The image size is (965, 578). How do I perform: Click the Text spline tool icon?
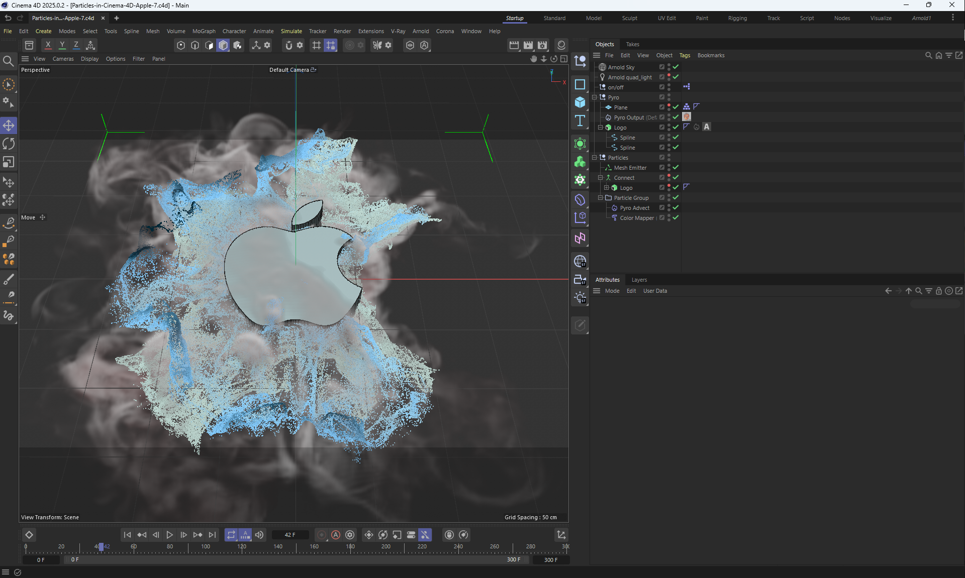(580, 121)
